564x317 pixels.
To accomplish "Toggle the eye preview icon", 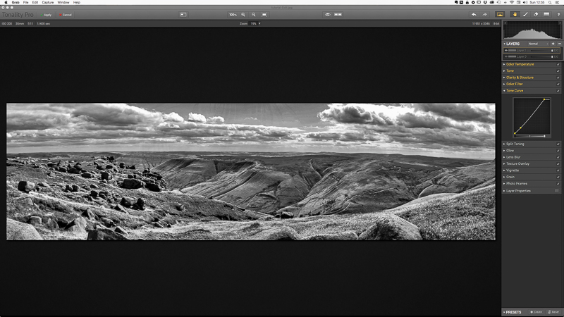I will tap(328, 14).
